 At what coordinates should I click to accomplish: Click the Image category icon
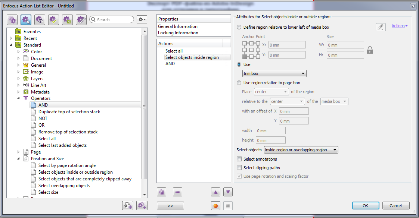26,72
